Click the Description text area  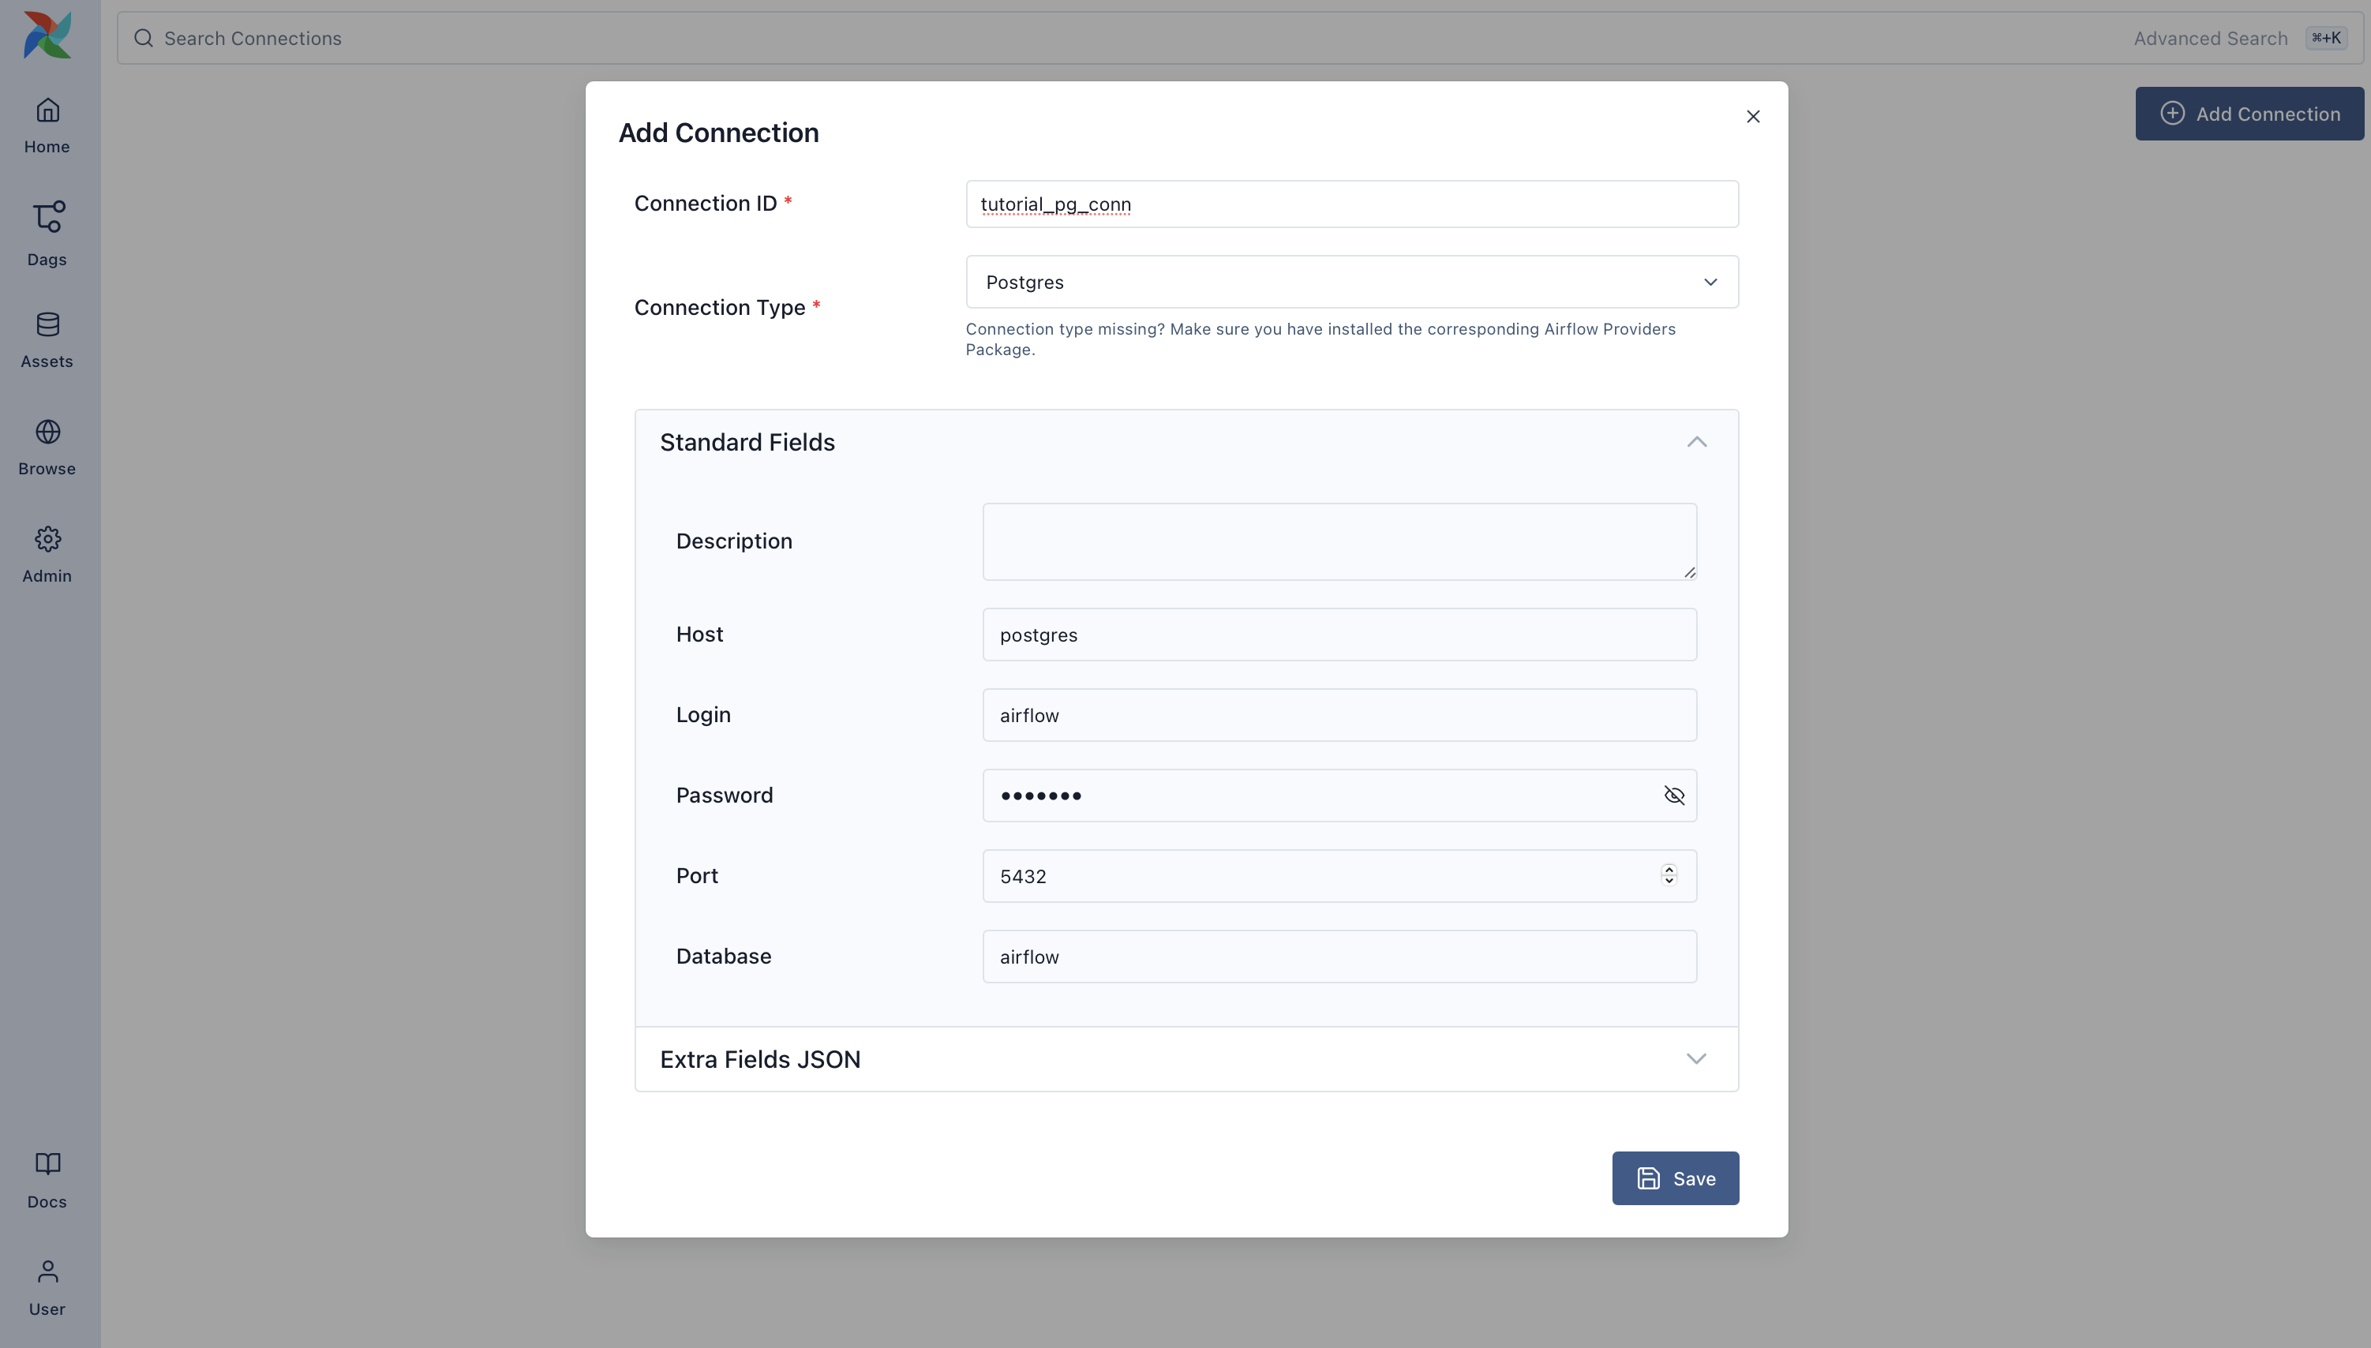pyautogui.click(x=1339, y=541)
